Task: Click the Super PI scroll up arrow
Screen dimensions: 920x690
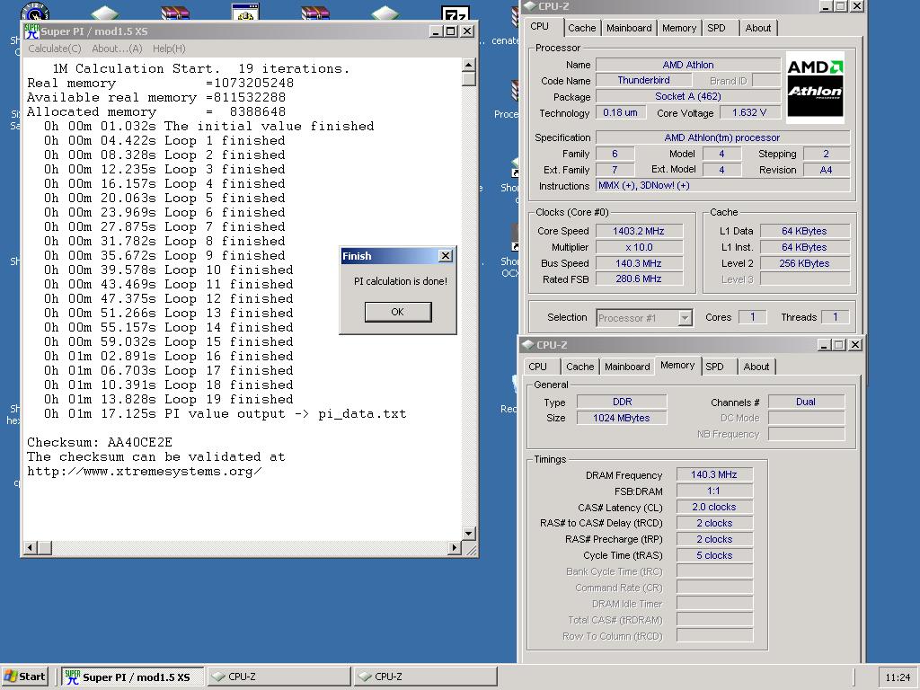Action: [x=468, y=65]
